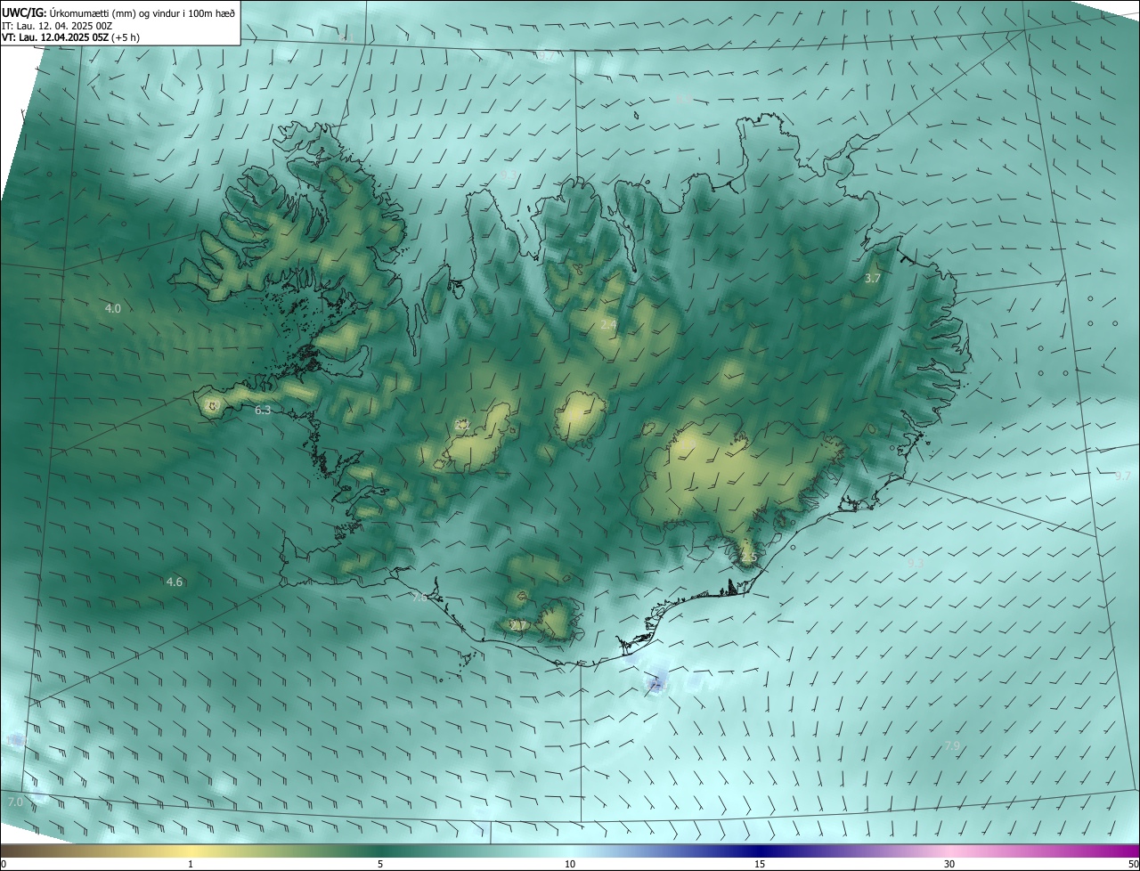The image size is (1140, 871).
Task: Click the '15' tick on the colour scale
Action: 760,865
